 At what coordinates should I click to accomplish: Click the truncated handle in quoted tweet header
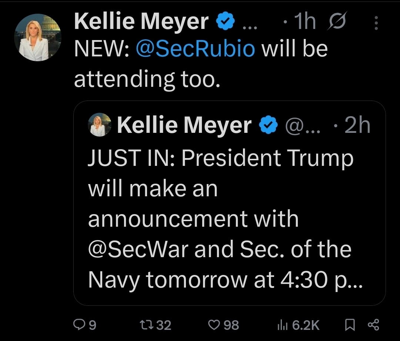click(303, 126)
